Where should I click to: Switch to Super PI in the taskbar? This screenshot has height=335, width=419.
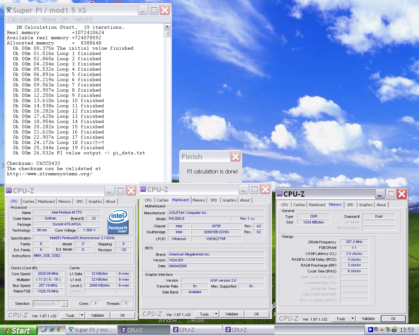pyautogui.click(x=91, y=330)
